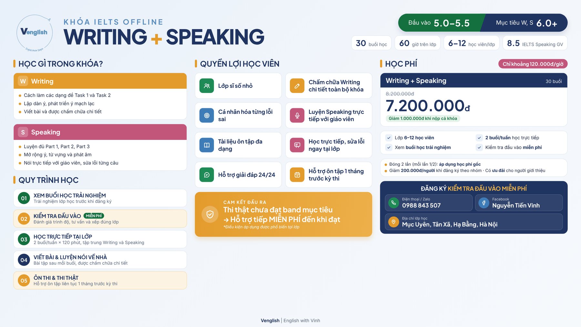Viewport: 581px width, 327px height.
Task: Click the step 05 number circle
Action: [24, 280]
